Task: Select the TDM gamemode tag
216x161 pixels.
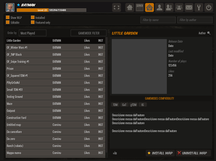Action: (x=115, y=105)
